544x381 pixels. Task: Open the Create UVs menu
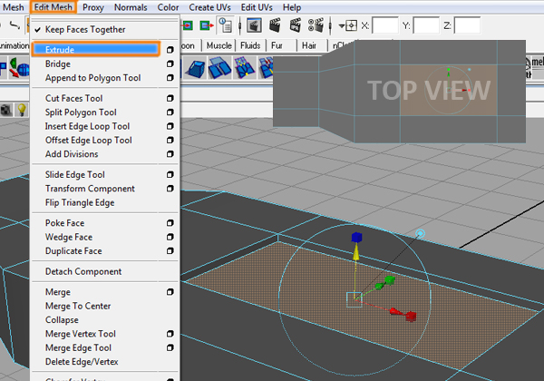click(209, 7)
